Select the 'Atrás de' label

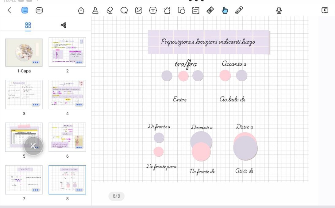[x=245, y=170]
